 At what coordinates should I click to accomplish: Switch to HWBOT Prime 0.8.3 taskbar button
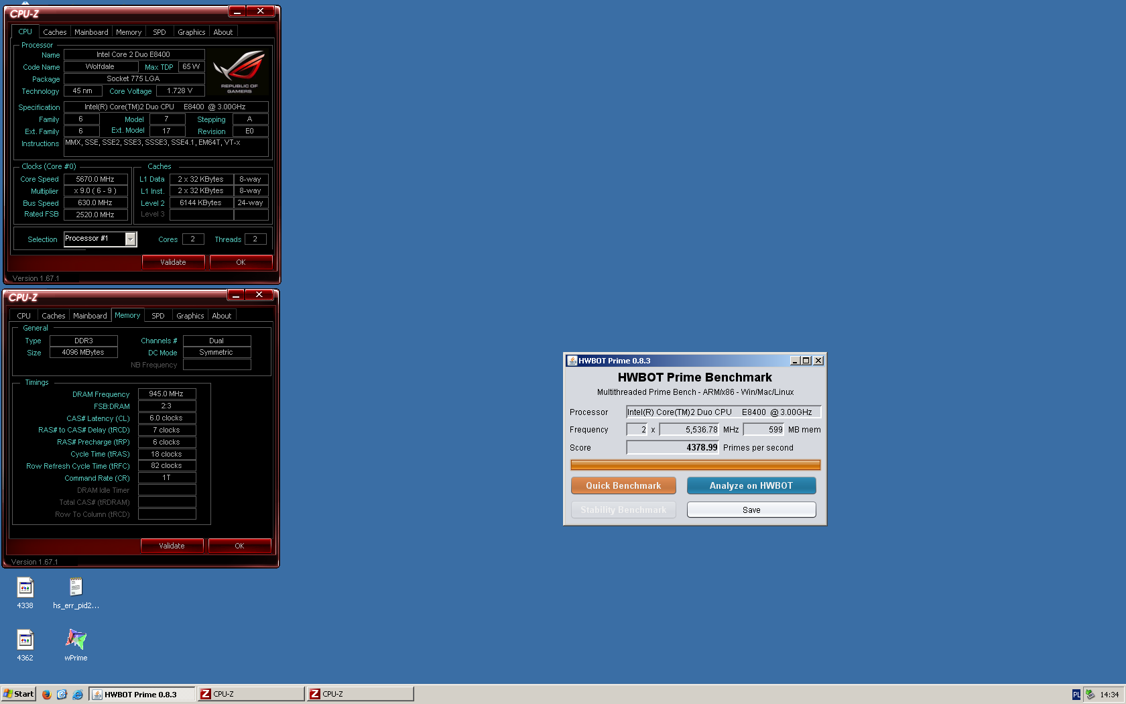[142, 694]
